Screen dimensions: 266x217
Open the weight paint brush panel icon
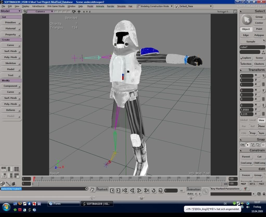point(8,183)
